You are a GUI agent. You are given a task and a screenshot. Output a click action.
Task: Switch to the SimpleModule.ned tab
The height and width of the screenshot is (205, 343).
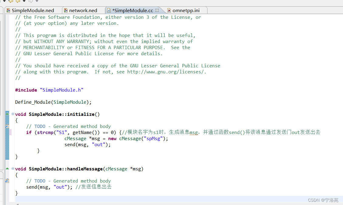tap(33, 10)
